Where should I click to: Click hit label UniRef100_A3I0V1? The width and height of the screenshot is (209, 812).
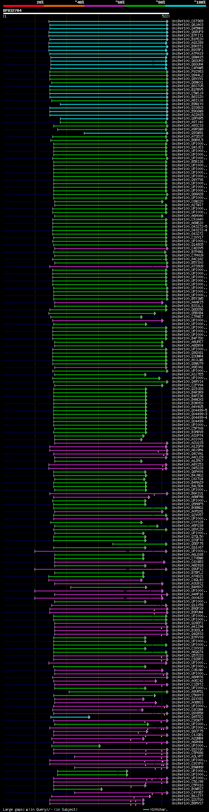pyautogui.click(x=187, y=439)
